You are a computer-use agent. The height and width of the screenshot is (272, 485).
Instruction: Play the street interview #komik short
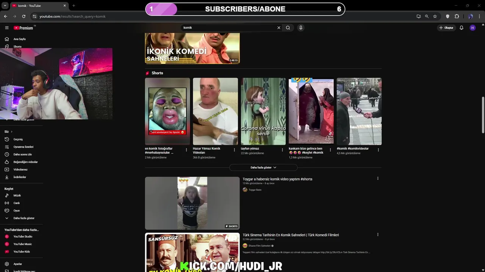click(359, 111)
